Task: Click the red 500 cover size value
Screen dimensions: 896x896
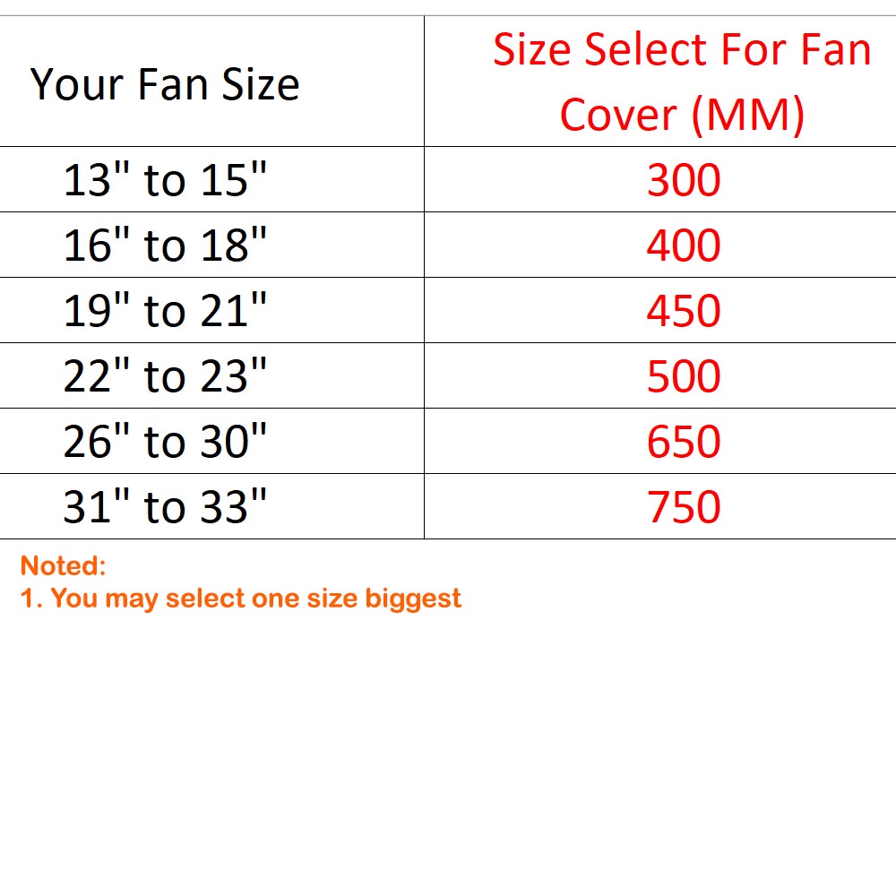Action: pos(684,376)
